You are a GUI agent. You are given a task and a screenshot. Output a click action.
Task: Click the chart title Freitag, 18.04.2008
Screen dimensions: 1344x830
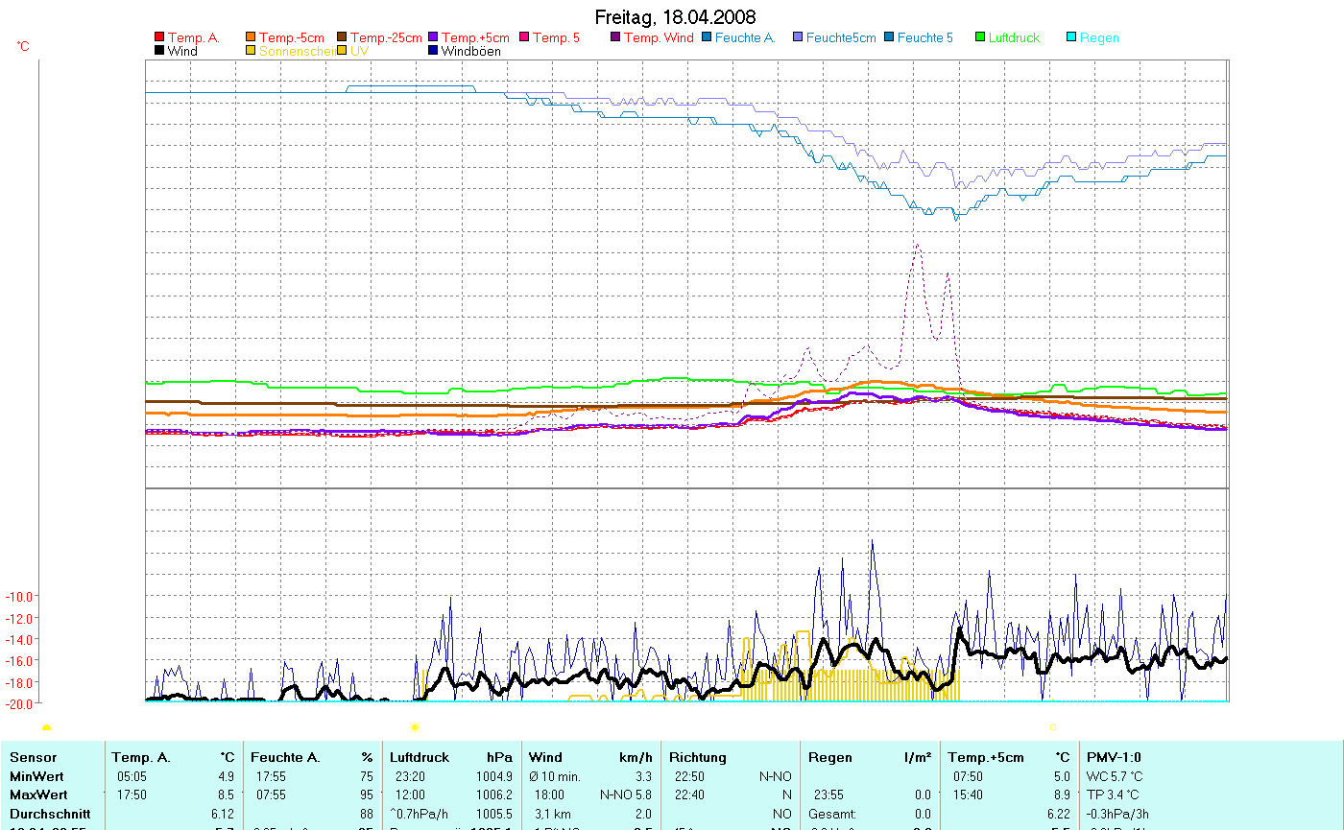675,17
